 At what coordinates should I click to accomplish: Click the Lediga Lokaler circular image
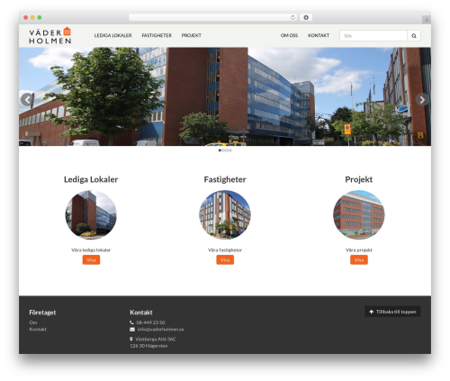pyautogui.click(x=91, y=214)
